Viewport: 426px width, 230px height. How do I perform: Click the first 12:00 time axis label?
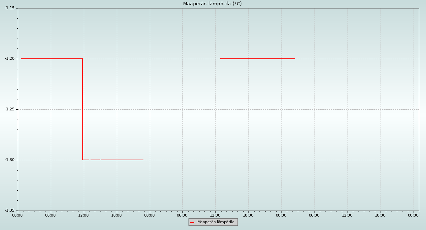click(x=83, y=215)
